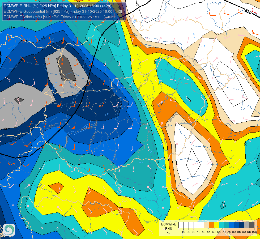260x239 pixels.
Task: Select the yellow 60–65 legend swatch
Action: coord(216,225)
